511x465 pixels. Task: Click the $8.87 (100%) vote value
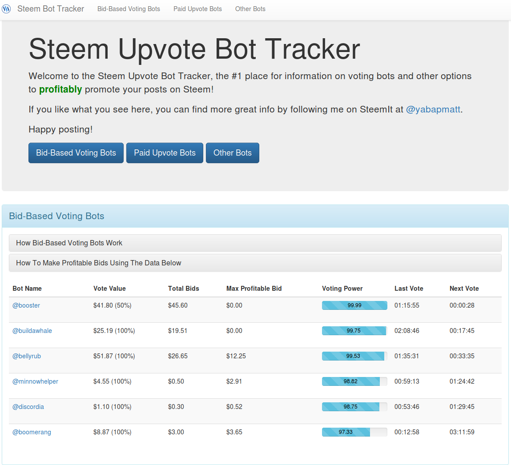112,432
